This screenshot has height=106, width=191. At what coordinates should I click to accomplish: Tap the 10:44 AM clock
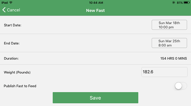[96, 2]
